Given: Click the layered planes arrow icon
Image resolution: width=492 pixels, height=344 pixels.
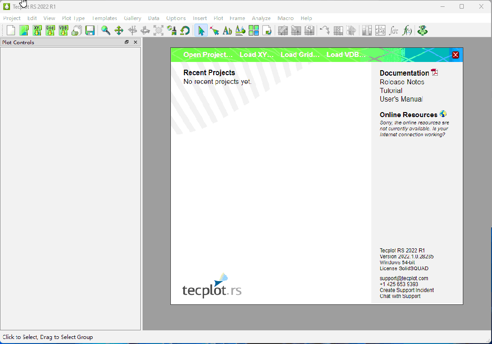Looking at the screenshot, I should 351,31.
